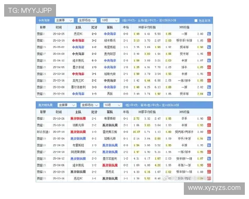Click red result badge in 中央海岸 25-03-16 row
The height and width of the screenshot is (199, 249).
(209, 80)
